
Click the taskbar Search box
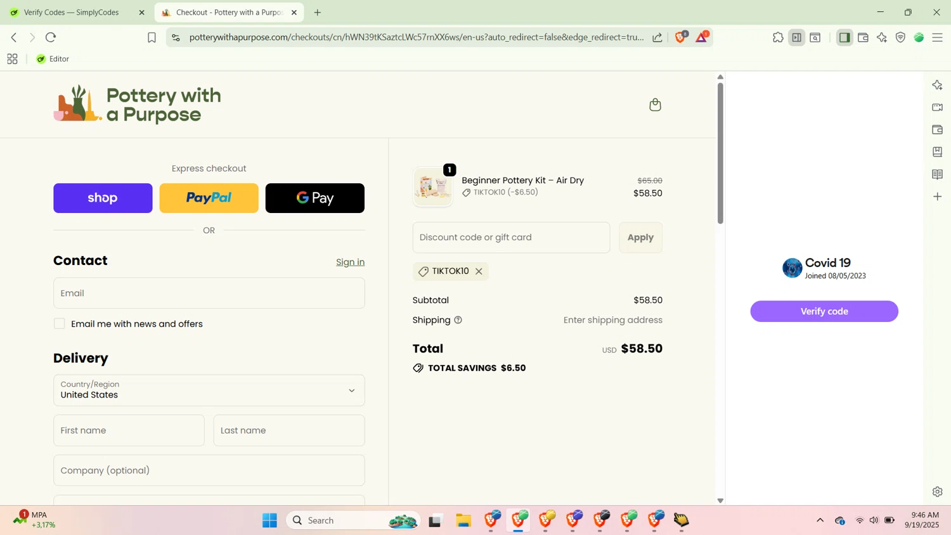click(353, 520)
